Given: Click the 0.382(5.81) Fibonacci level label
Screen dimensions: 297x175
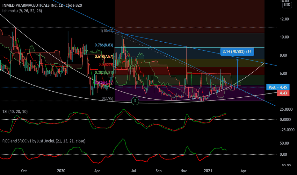Looking at the screenshot, I should coord(104,73).
